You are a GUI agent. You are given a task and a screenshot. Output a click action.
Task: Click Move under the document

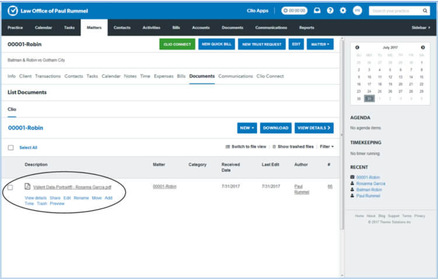96,198
